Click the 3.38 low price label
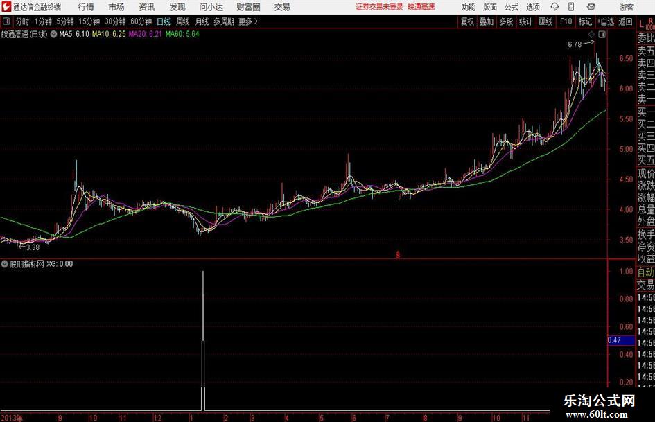 [33, 247]
